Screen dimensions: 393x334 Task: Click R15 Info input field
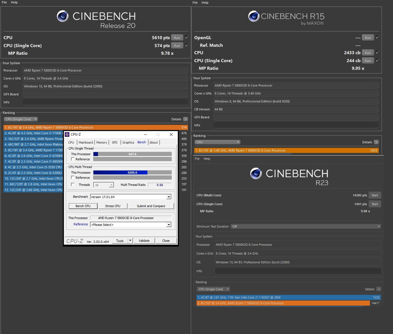point(296,125)
